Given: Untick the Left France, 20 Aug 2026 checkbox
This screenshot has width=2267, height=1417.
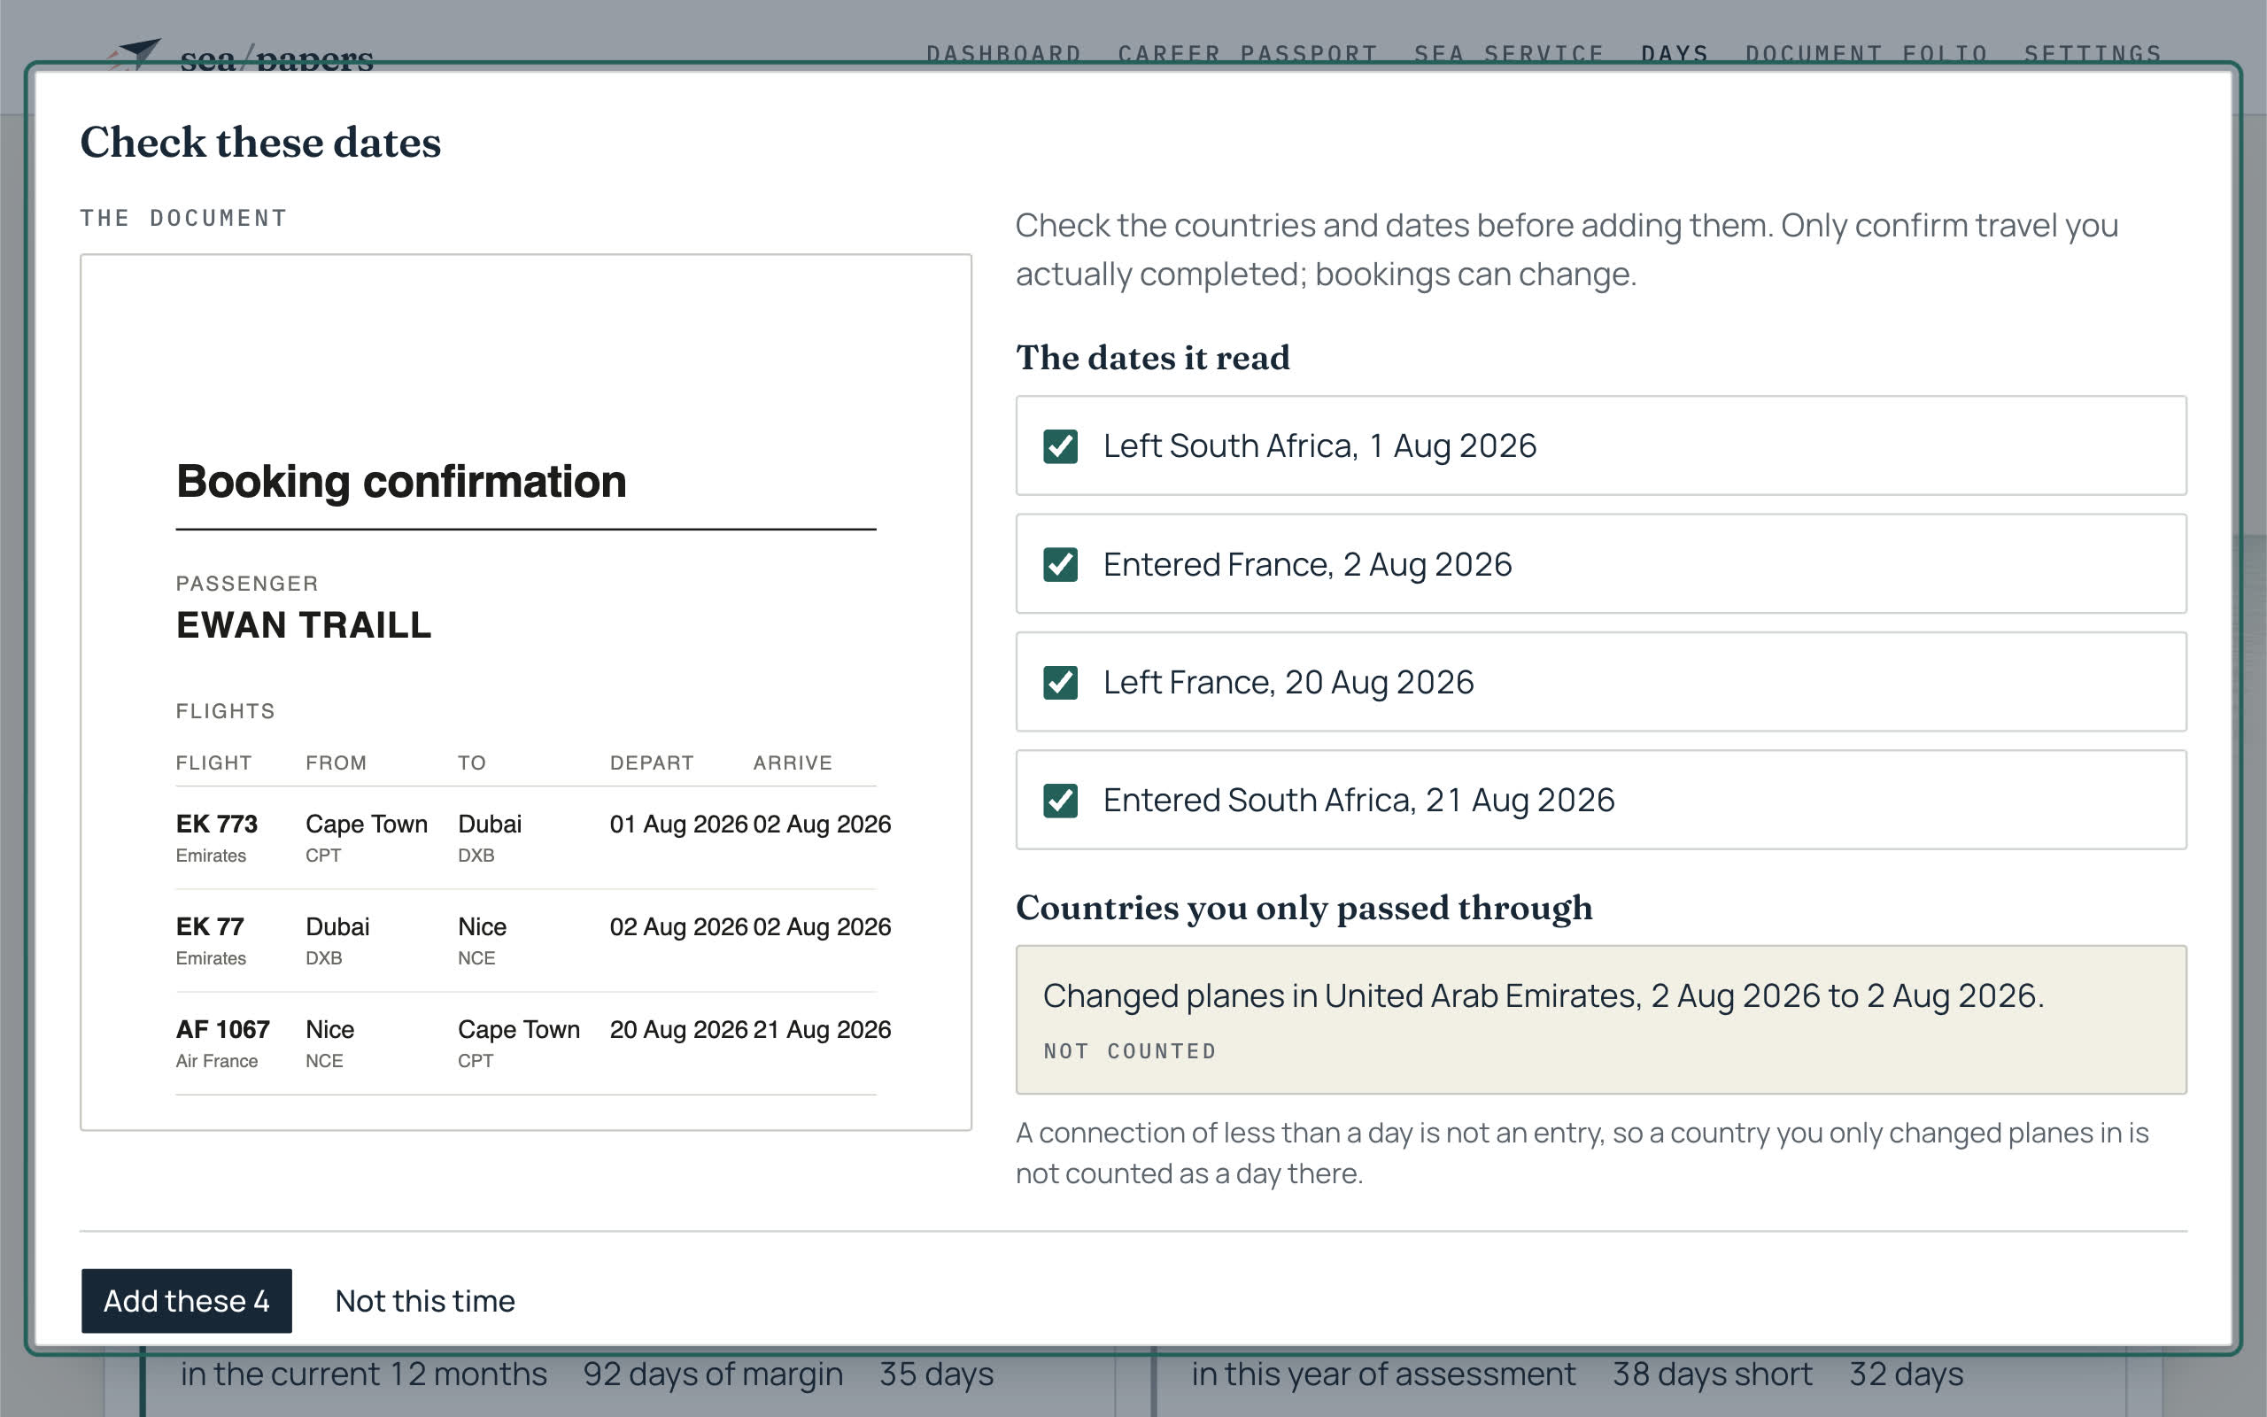Looking at the screenshot, I should point(1059,682).
